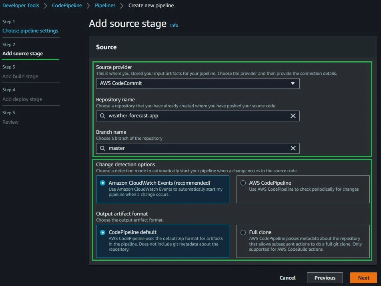Viewport: 381px width, 286px height.
Task: Open Info link beside Add source stage
Action: 174,25
